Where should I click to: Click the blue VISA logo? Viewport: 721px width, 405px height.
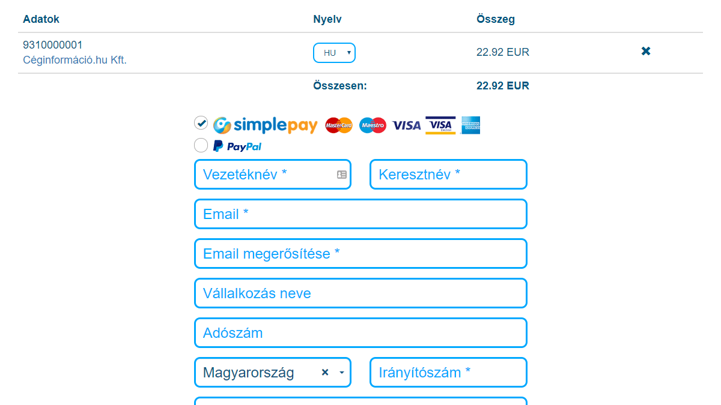[x=406, y=125]
